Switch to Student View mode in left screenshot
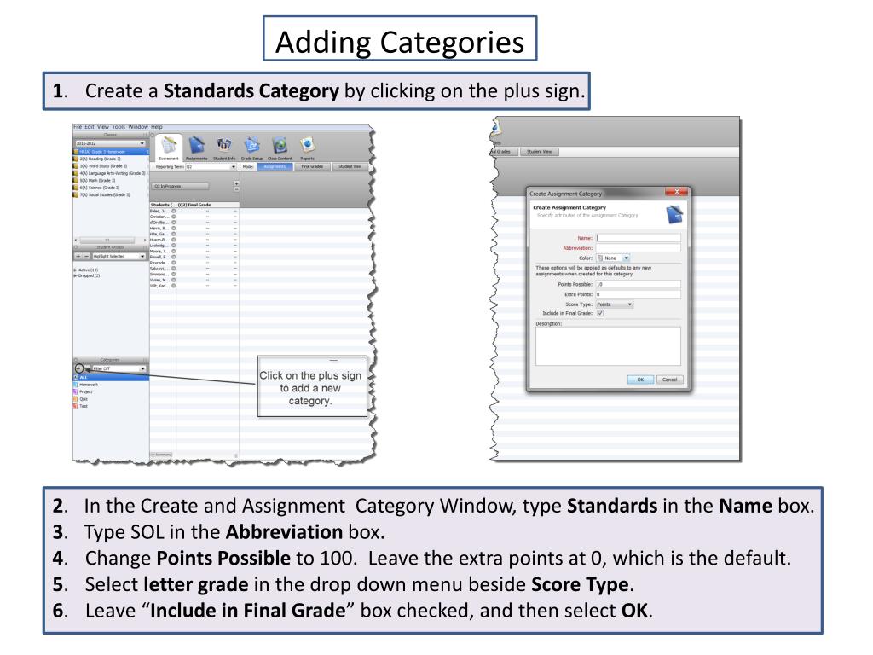873x655 pixels. click(350, 166)
